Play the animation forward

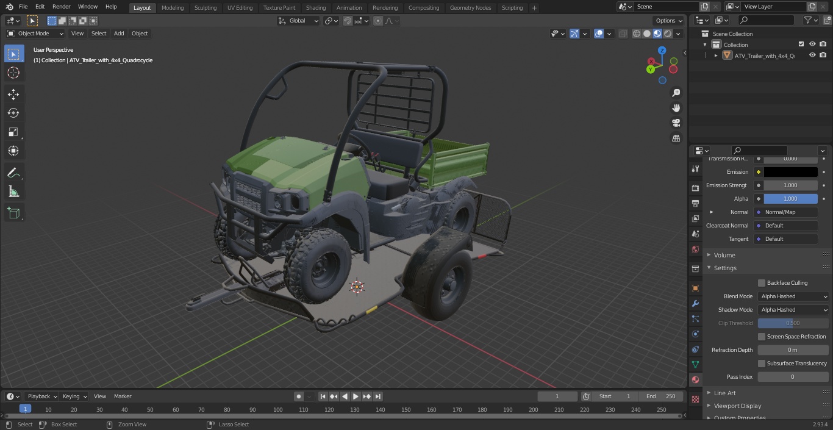tap(356, 396)
